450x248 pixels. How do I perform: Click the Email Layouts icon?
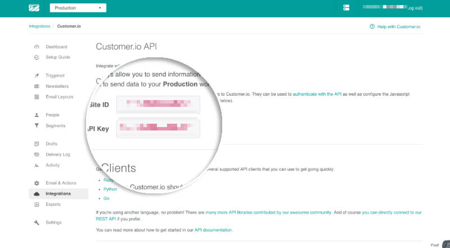pyautogui.click(x=37, y=97)
